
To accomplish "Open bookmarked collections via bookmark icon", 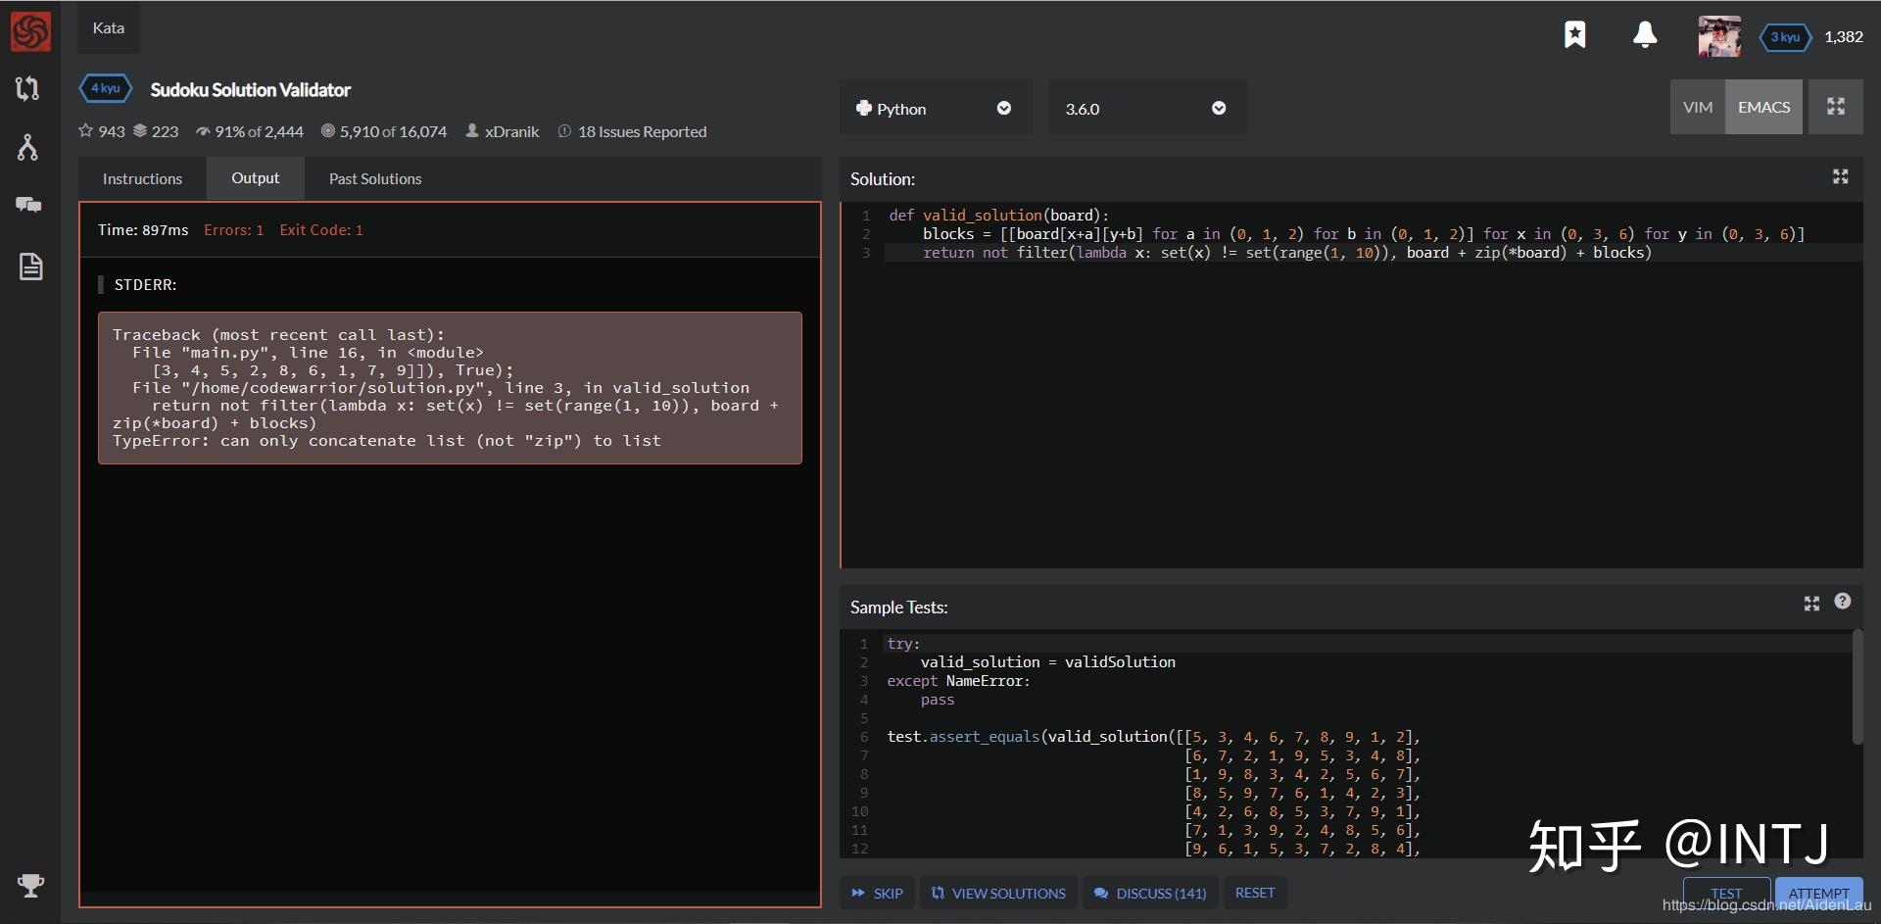I will coord(1575,34).
